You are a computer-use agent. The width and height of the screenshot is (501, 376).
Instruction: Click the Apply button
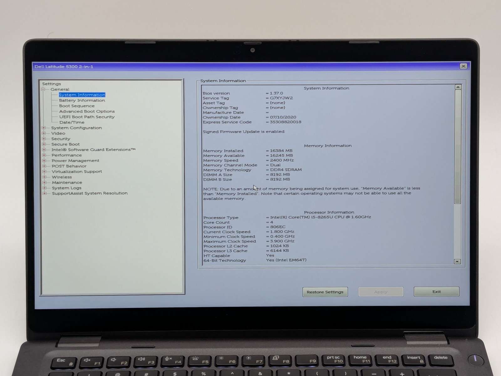click(381, 292)
